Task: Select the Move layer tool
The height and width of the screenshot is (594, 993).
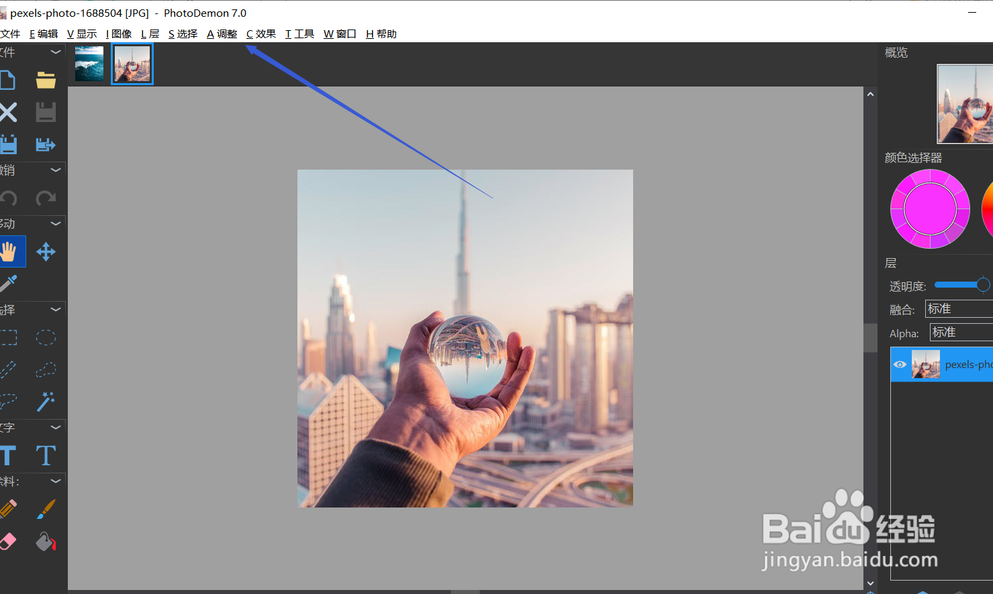Action: [x=46, y=252]
